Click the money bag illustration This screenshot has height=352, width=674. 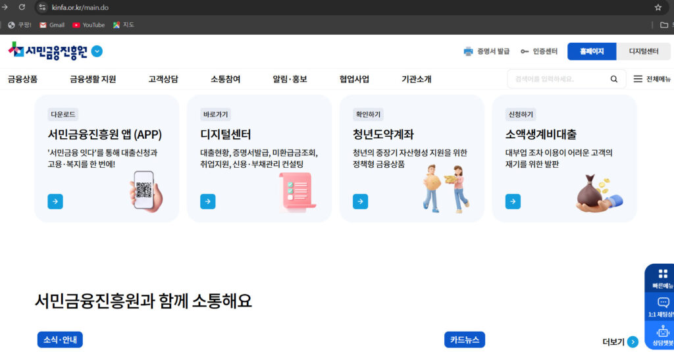[x=599, y=193]
